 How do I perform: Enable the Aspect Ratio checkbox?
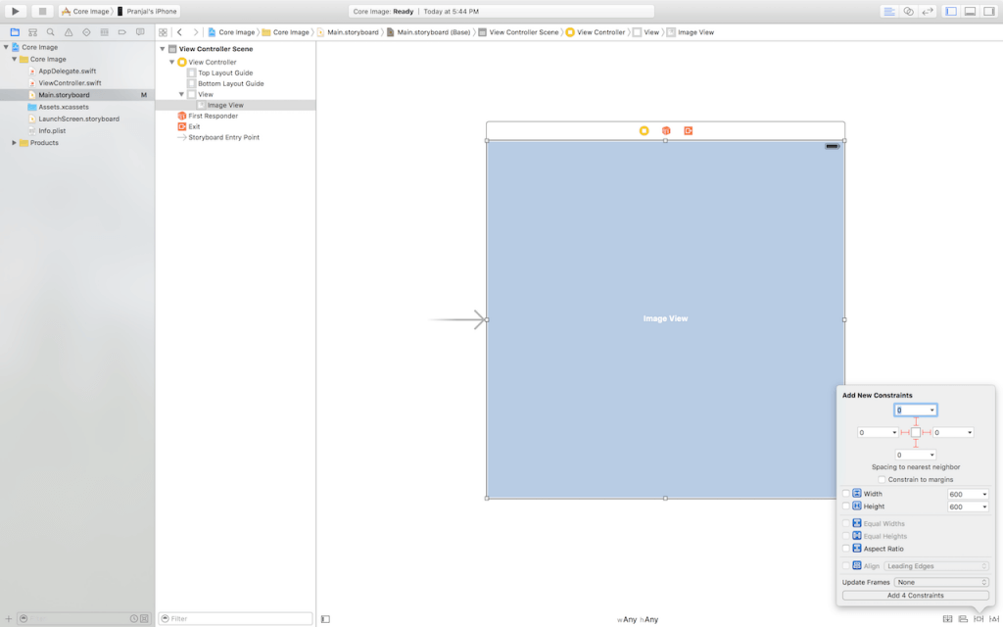pyautogui.click(x=846, y=549)
